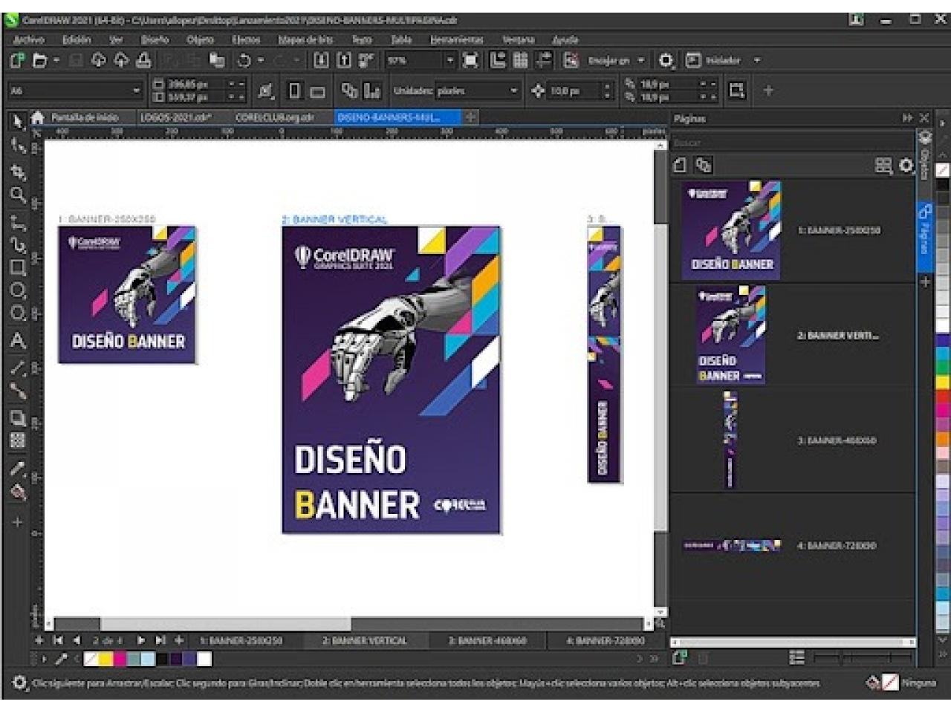Screen dimensions: 951x713
Task: Go to page tab 4: BANNER-728X90
Action: pos(606,640)
